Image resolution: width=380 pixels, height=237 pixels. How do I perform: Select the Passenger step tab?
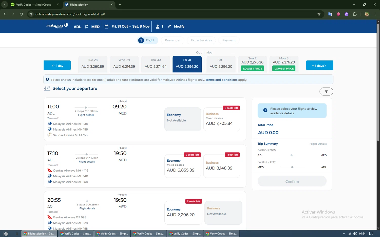pos(173,40)
